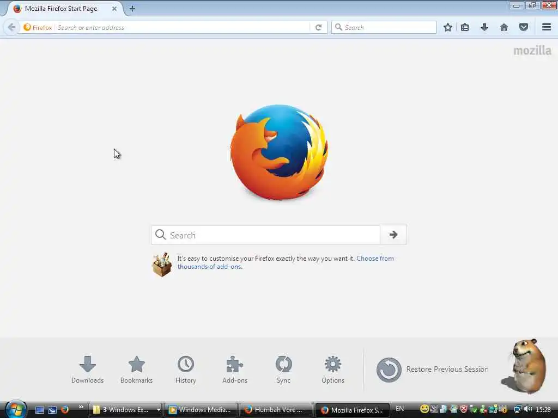Open Downloads from the start page launcher
This screenshot has height=418, width=558.
pyautogui.click(x=88, y=370)
